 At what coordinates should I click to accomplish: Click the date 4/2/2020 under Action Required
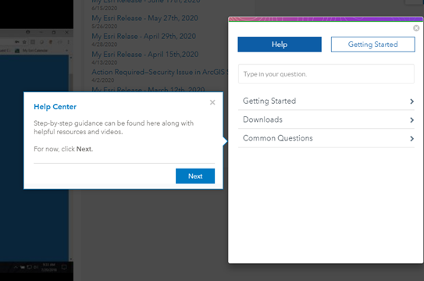103,80
